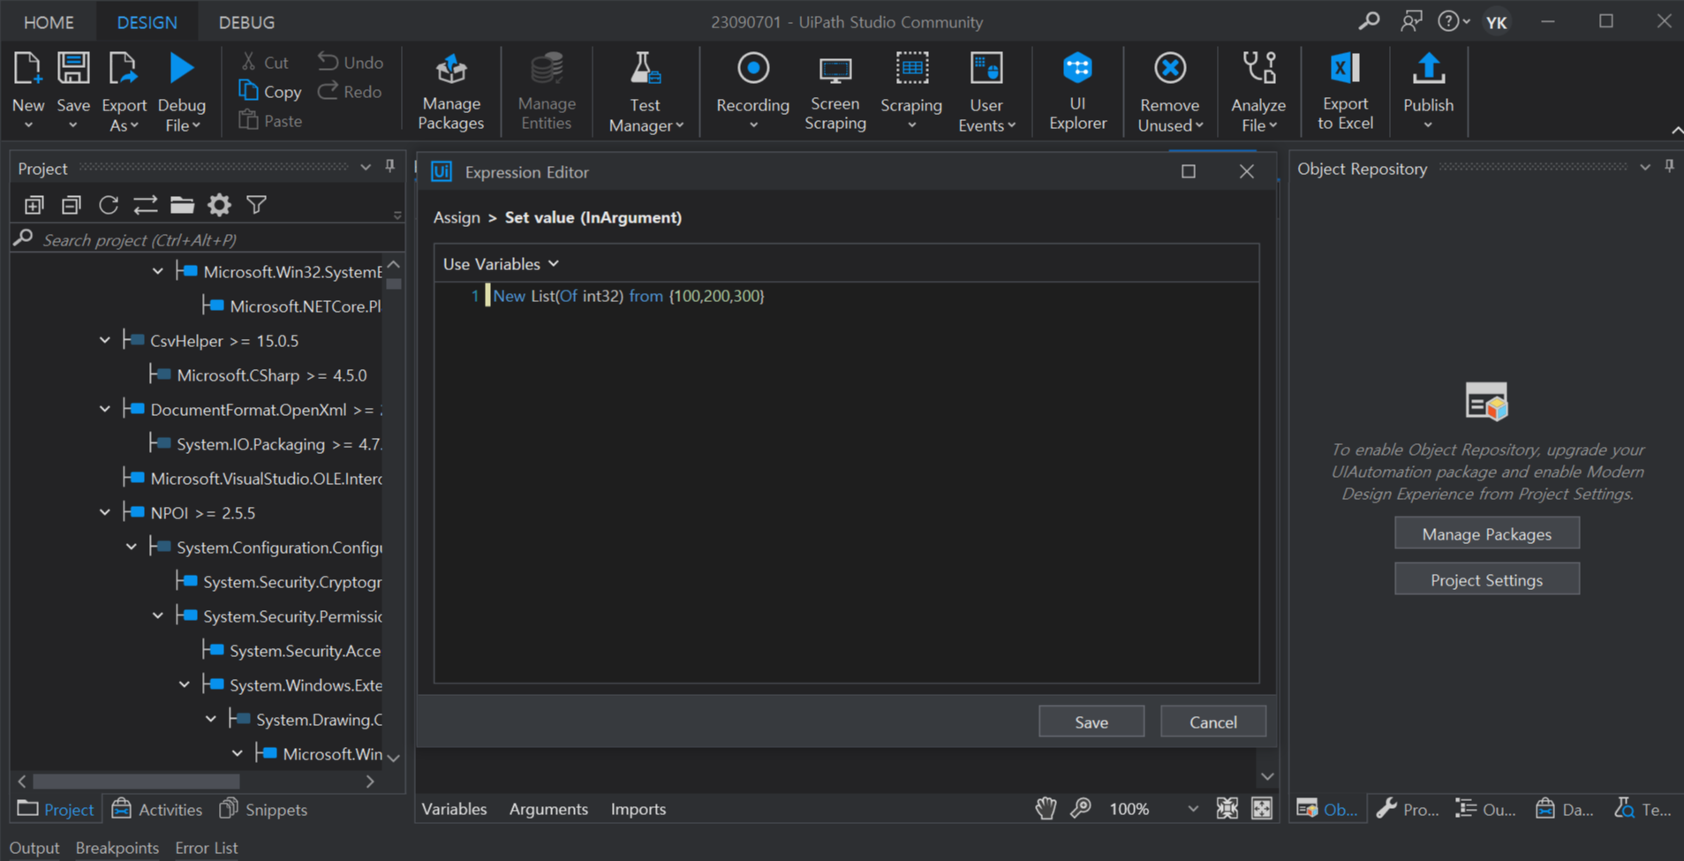The width and height of the screenshot is (1684, 861).
Task: Click in the expression code editor line
Action: click(x=628, y=296)
